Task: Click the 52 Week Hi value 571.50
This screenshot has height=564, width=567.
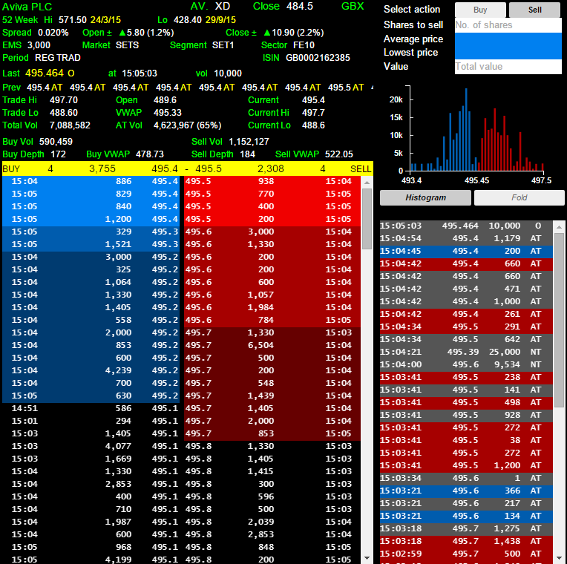Action: tap(73, 20)
